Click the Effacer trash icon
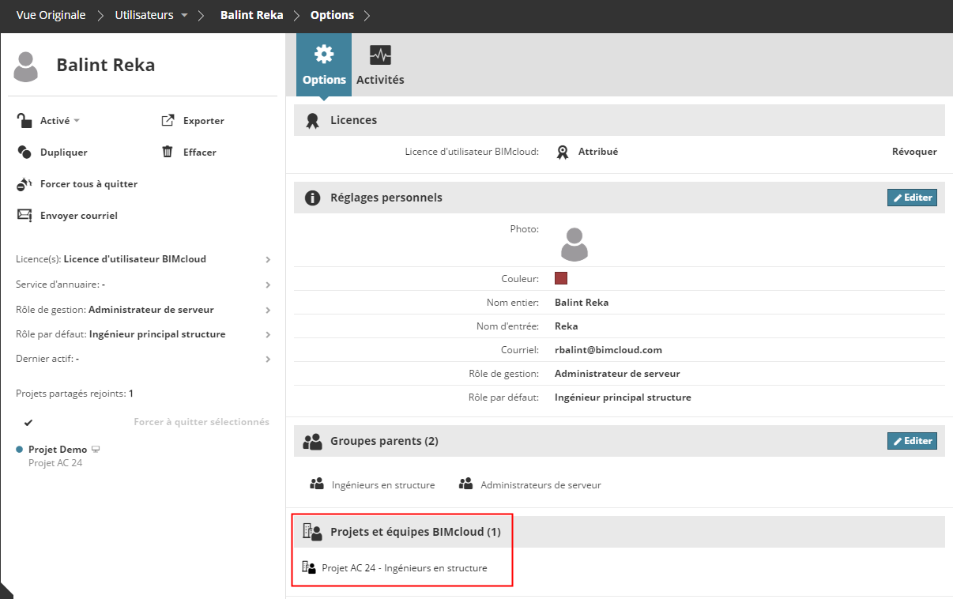953x599 pixels. [168, 152]
